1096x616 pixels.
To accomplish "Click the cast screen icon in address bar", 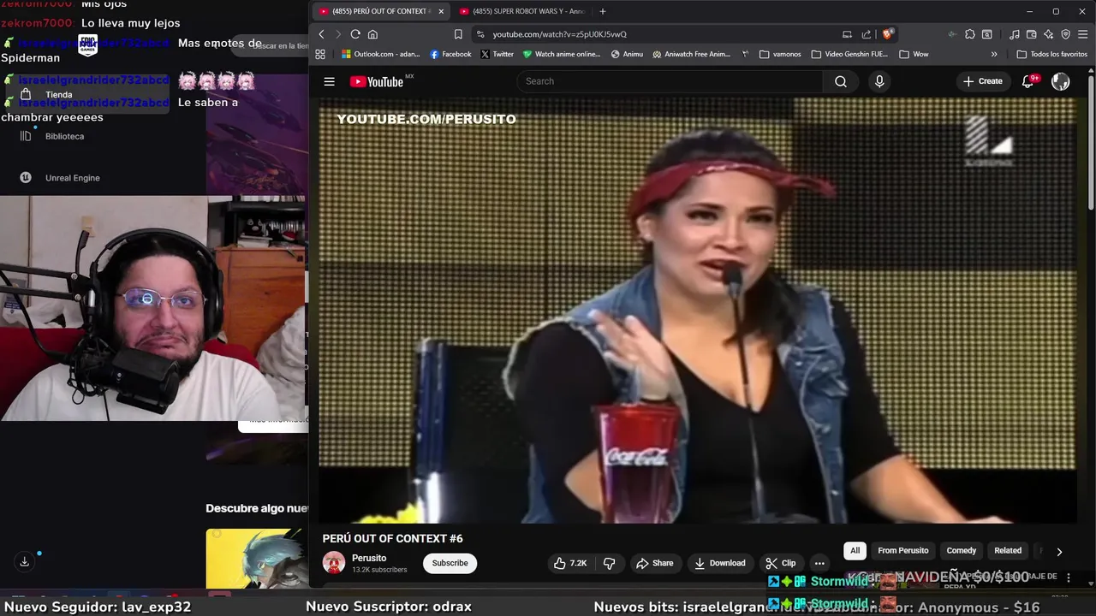I will (847, 34).
